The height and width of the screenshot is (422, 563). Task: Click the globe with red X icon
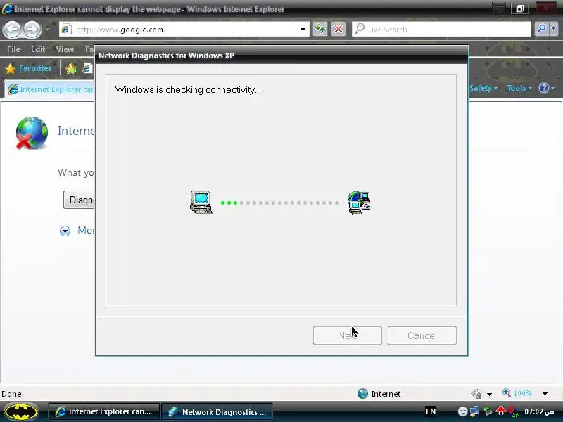coord(32,133)
